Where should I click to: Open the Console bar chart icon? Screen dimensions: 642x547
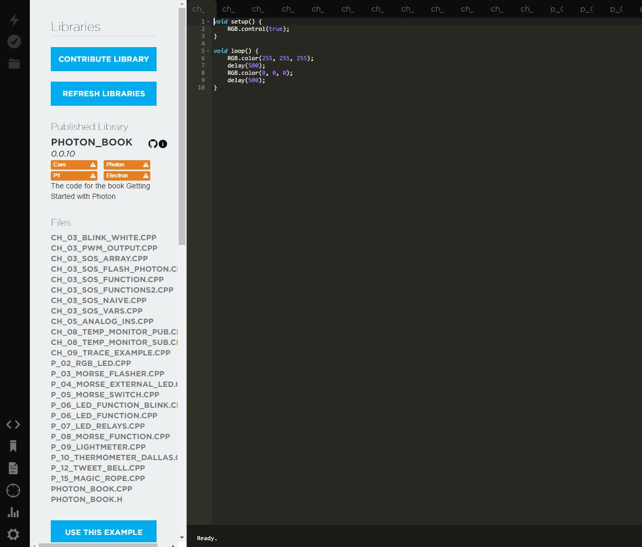[13, 512]
